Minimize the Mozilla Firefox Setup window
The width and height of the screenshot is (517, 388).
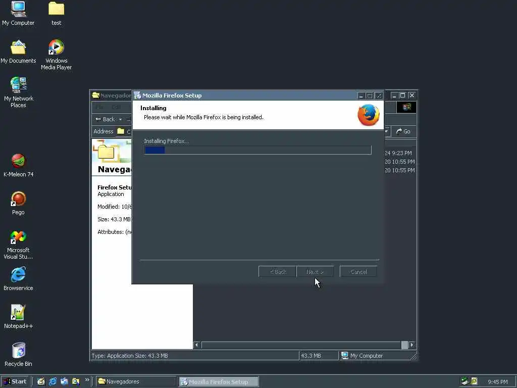[361, 95]
